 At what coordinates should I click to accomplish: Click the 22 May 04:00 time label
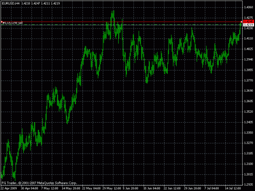click(x=91, y=189)
